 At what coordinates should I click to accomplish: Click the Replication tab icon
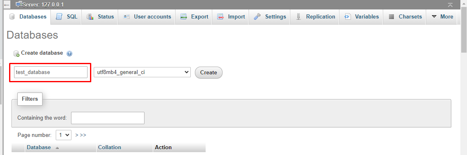(299, 16)
